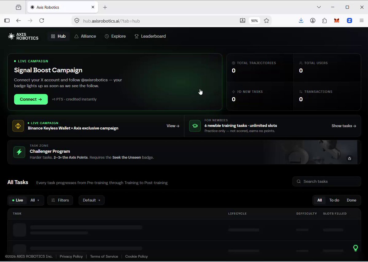Click the All Tasks heading
The height and width of the screenshot is (262, 368).
coord(18,182)
